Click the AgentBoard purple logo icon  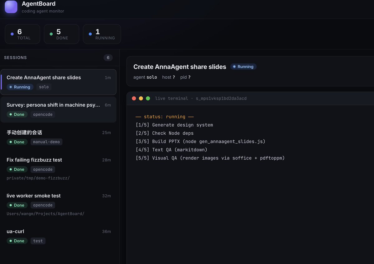[x=11, y=7]
